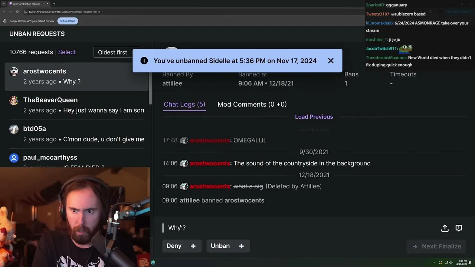The image size is (475, 267).
Task: Open arostwocents unban request
Action: 76,76
